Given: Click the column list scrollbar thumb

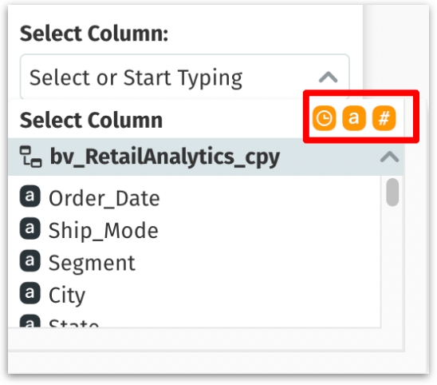Looking at the screenshot, I should point(392,192).
